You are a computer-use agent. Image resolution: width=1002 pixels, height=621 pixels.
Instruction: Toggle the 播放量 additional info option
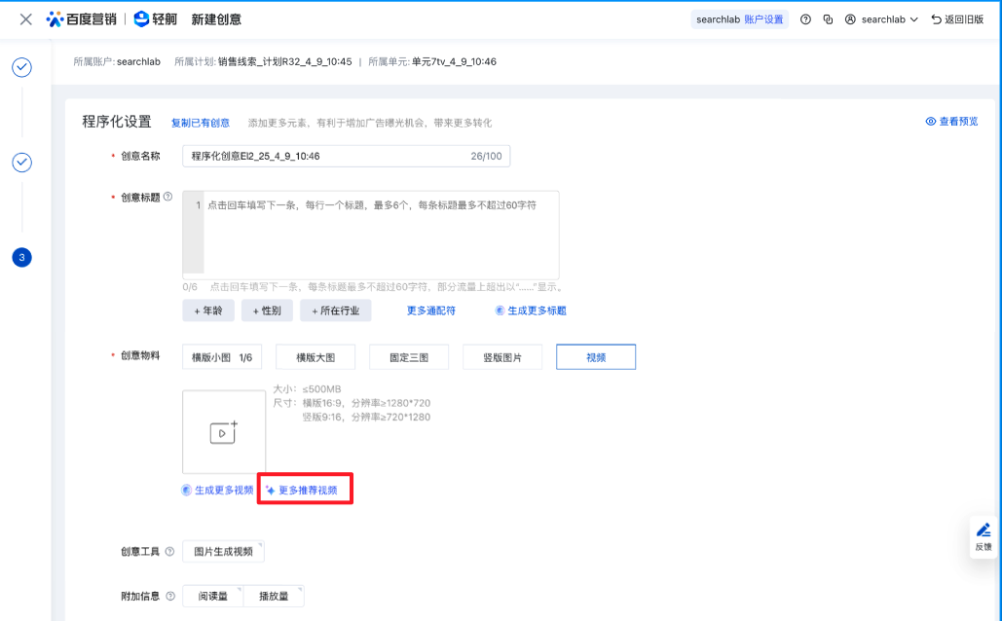click(x=274, y=596)
